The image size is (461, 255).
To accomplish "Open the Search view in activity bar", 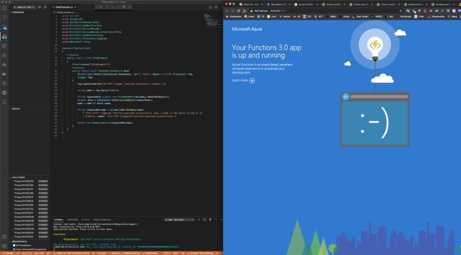I will 4,18.
